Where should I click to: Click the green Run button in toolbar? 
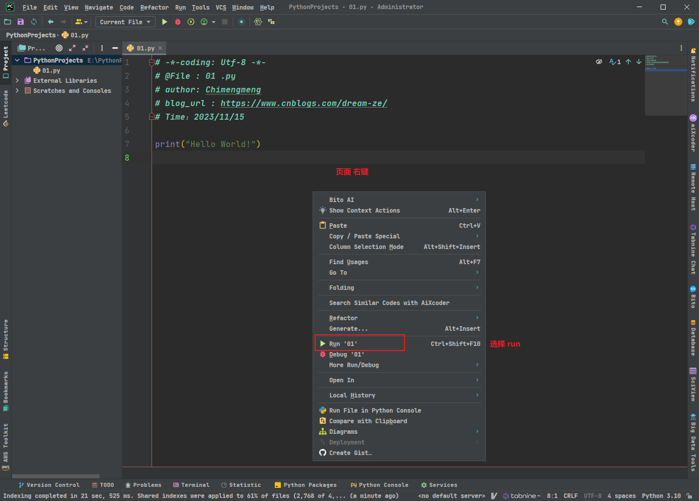click(164, 22)
